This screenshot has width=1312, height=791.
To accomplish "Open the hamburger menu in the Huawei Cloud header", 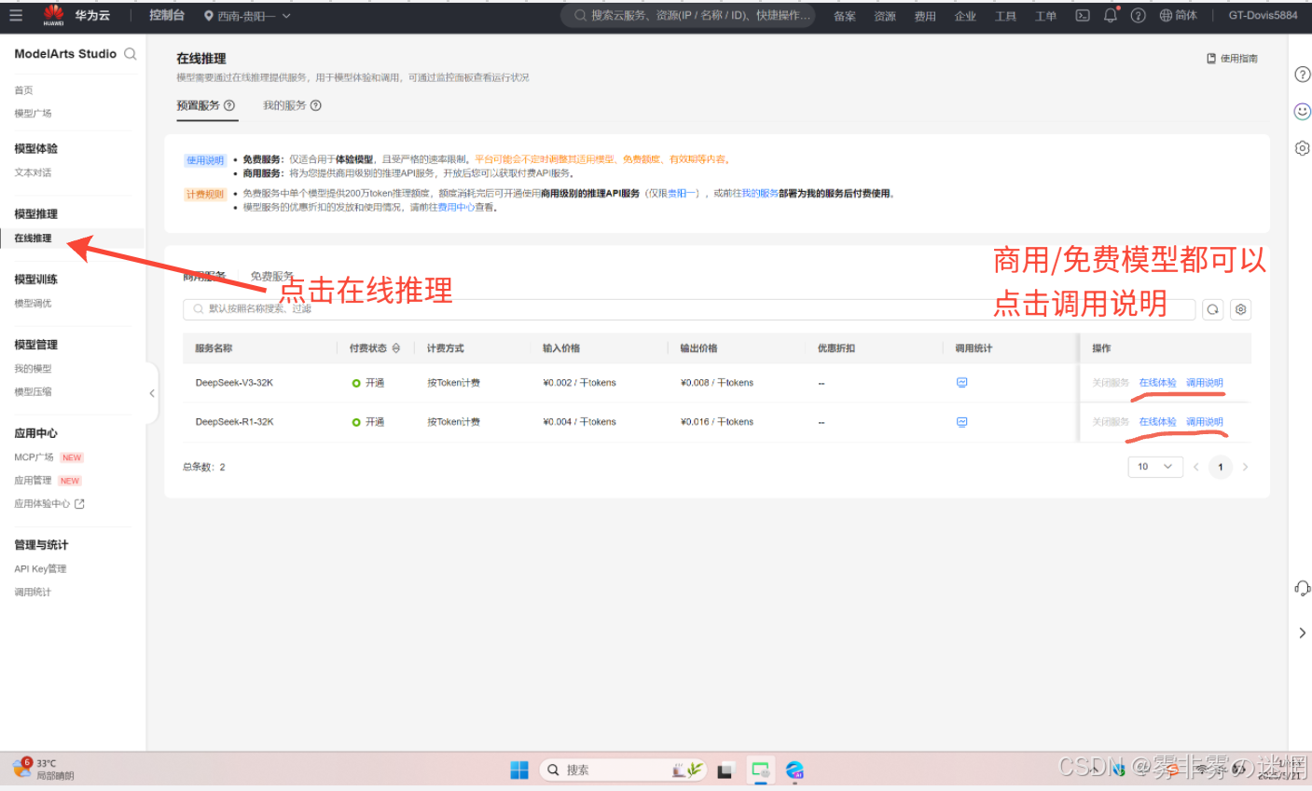I will pos(16,15).
